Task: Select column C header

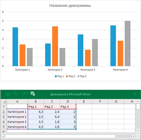Action: 52,102
